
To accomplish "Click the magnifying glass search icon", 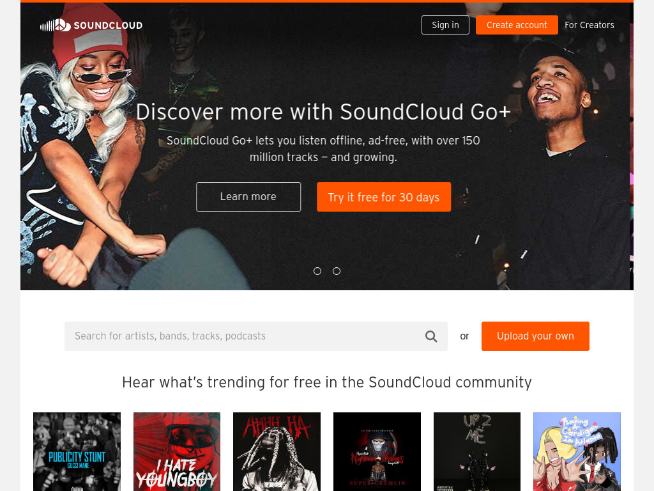I will [x=431, y=336].
